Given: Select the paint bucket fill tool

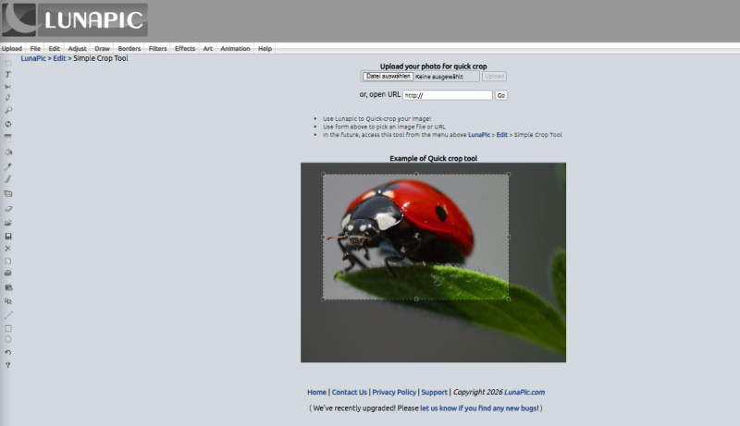Looking at the screenshot, I should pyautogui.click(x=8, y=152).
